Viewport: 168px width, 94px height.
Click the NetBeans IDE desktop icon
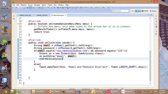coord(4,82)
